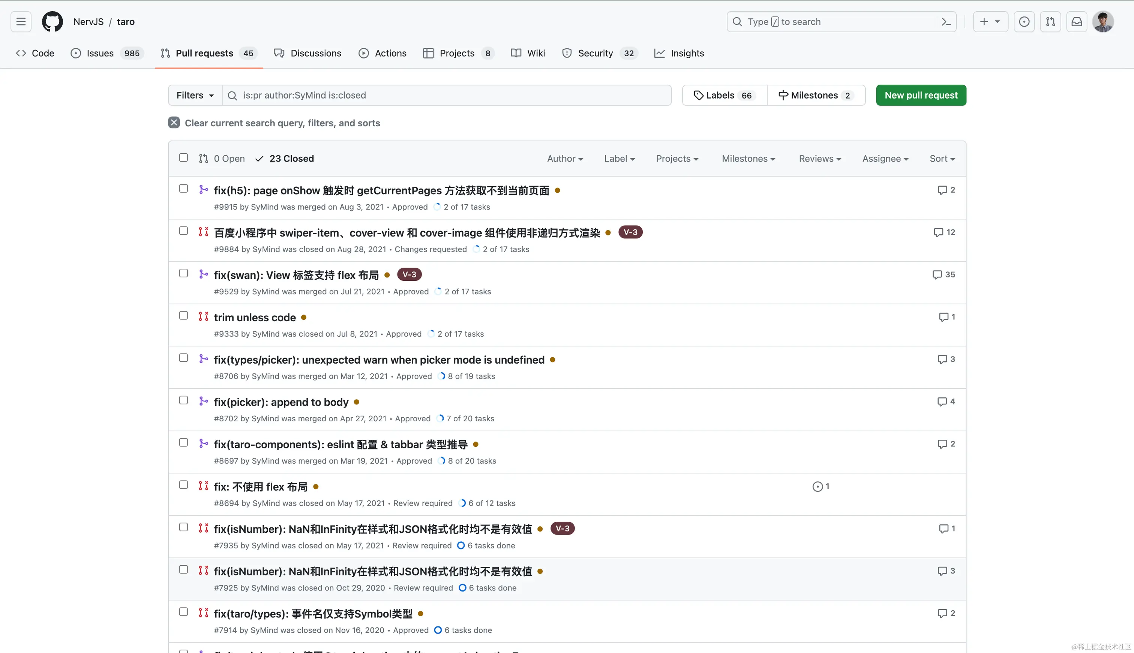Expand the Filters dropdown
The width and height of the screenshot is (1134, 653).
[x=195, y=95]
